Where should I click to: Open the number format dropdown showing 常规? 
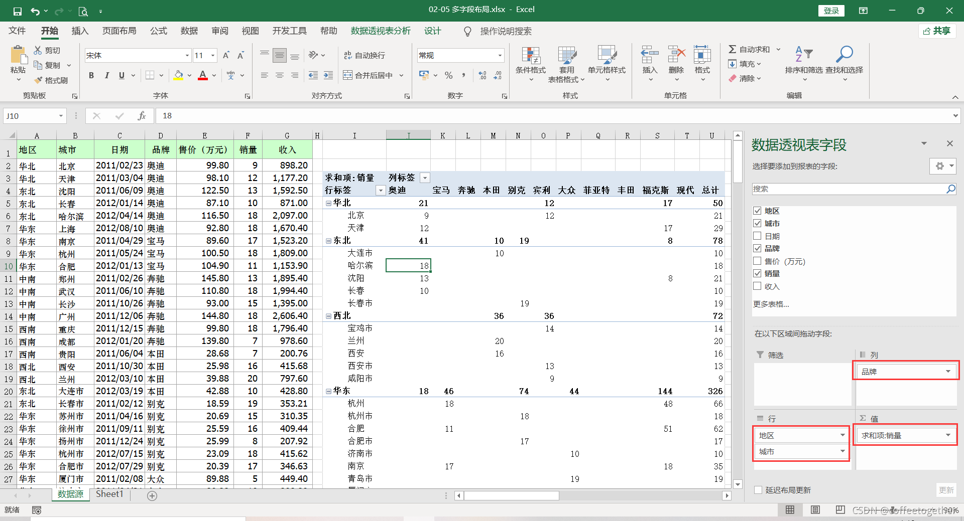(500, 55)
